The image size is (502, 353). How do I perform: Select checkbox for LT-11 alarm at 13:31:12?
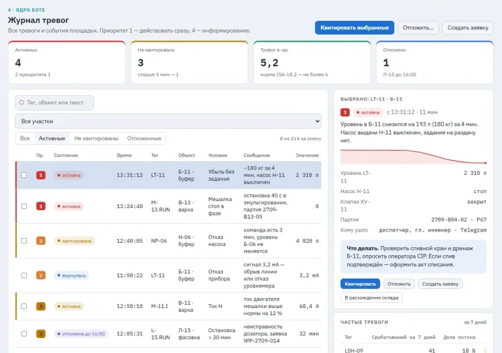[24, 175]
